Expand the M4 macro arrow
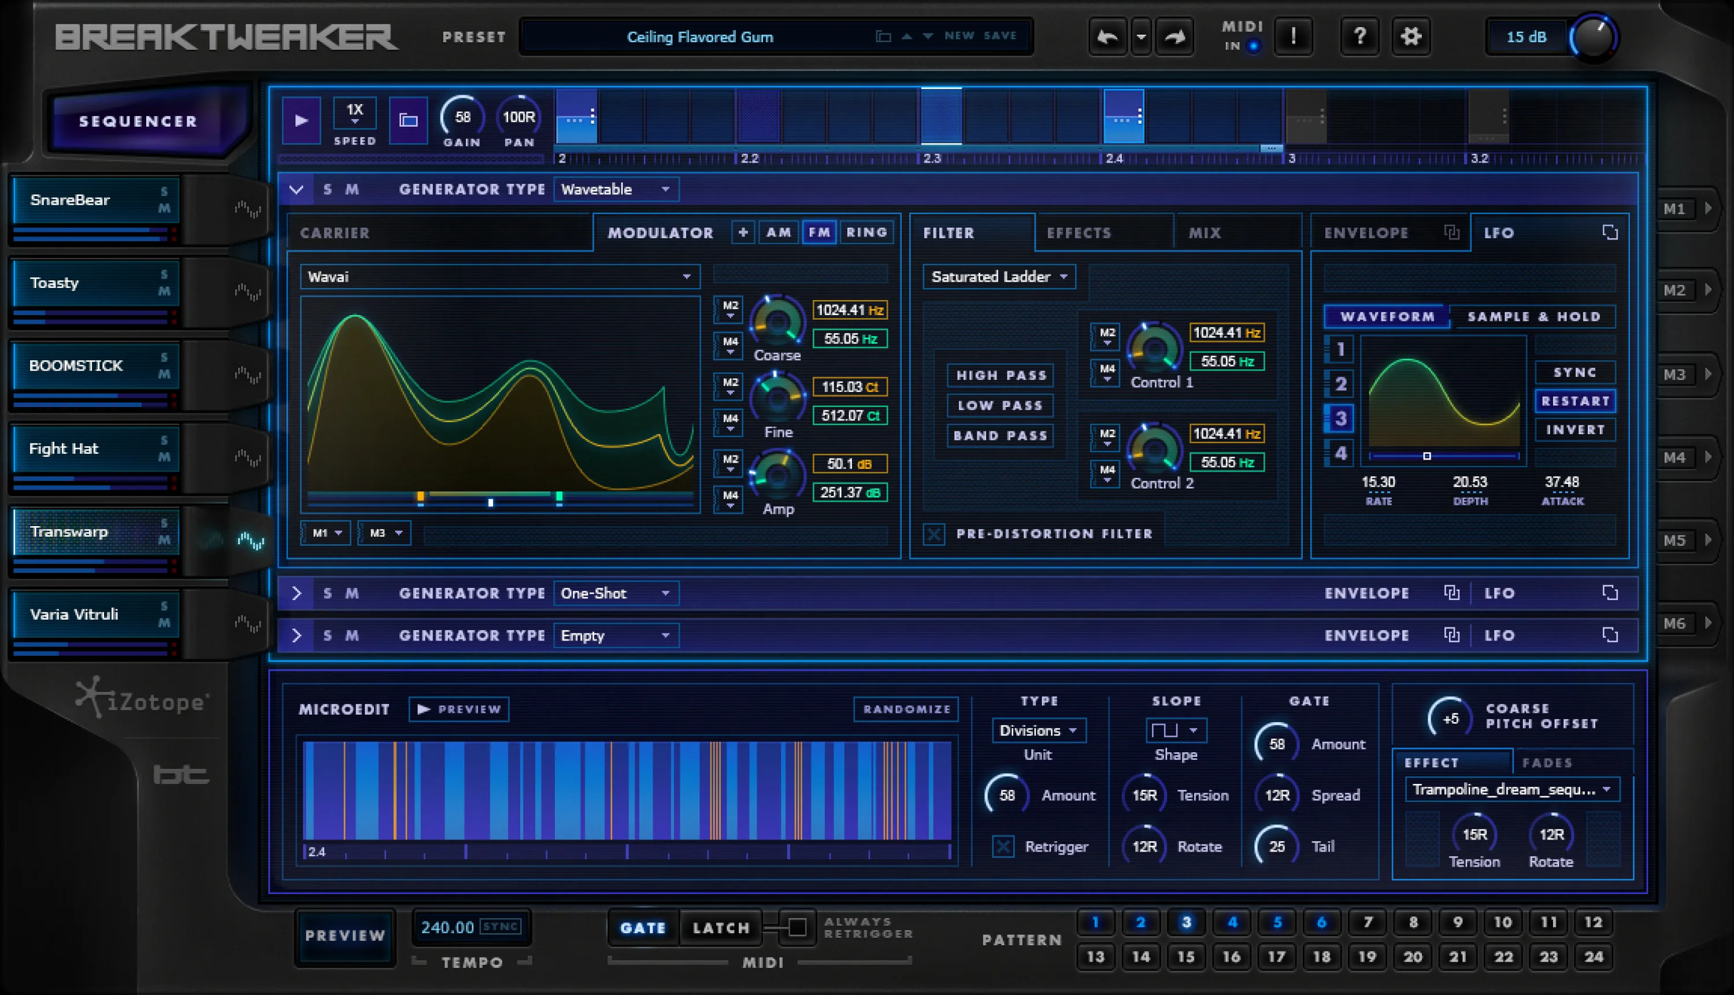Viewport: 1734px width, 995px height. tap(1708, 457)
